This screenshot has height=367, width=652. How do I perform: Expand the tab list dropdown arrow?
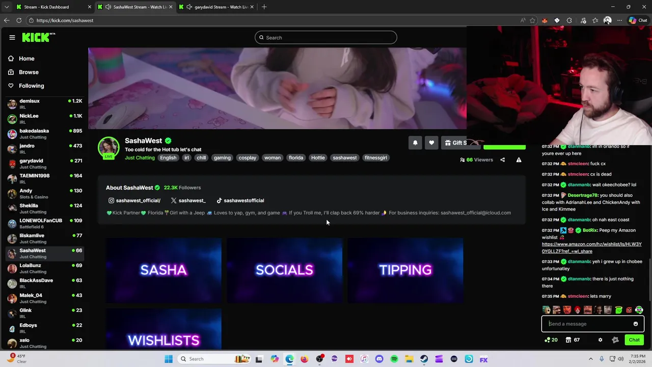click(6, 7)
